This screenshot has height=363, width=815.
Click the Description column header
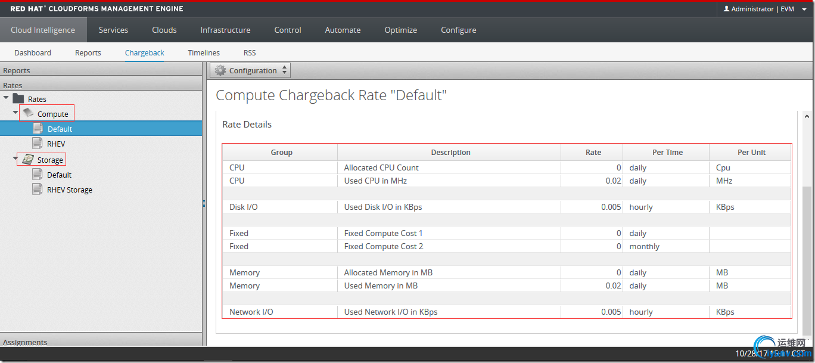[x=450, y=152]
